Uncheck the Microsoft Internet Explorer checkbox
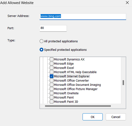The width and height of the screenshot is (132, 126). tap(52, 76)
